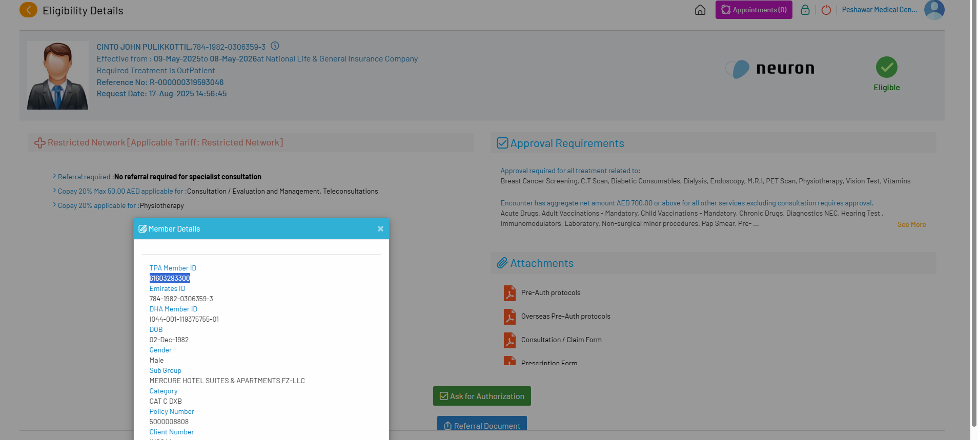Click Policy Number value 5000008808
Image resolution: width=978 pixels, height=440 pixels.
pyautogui.click(x=169, y=422)
